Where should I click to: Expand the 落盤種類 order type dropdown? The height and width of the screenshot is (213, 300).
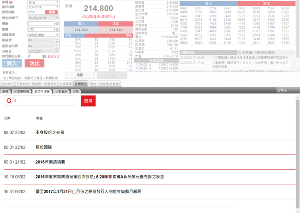pos(43,34)
